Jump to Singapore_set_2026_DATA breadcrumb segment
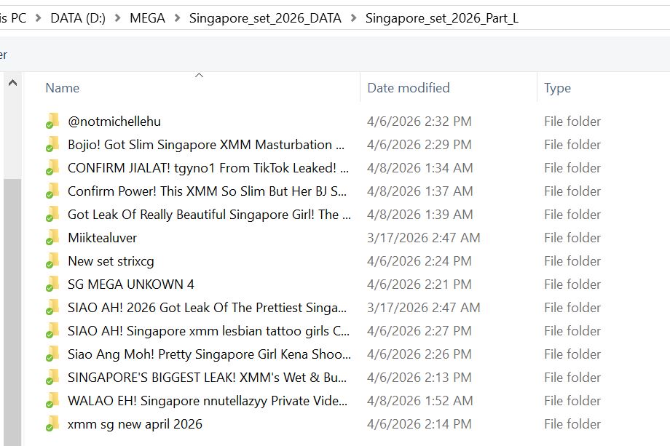The image size is (670, 446). pos(265,18)
